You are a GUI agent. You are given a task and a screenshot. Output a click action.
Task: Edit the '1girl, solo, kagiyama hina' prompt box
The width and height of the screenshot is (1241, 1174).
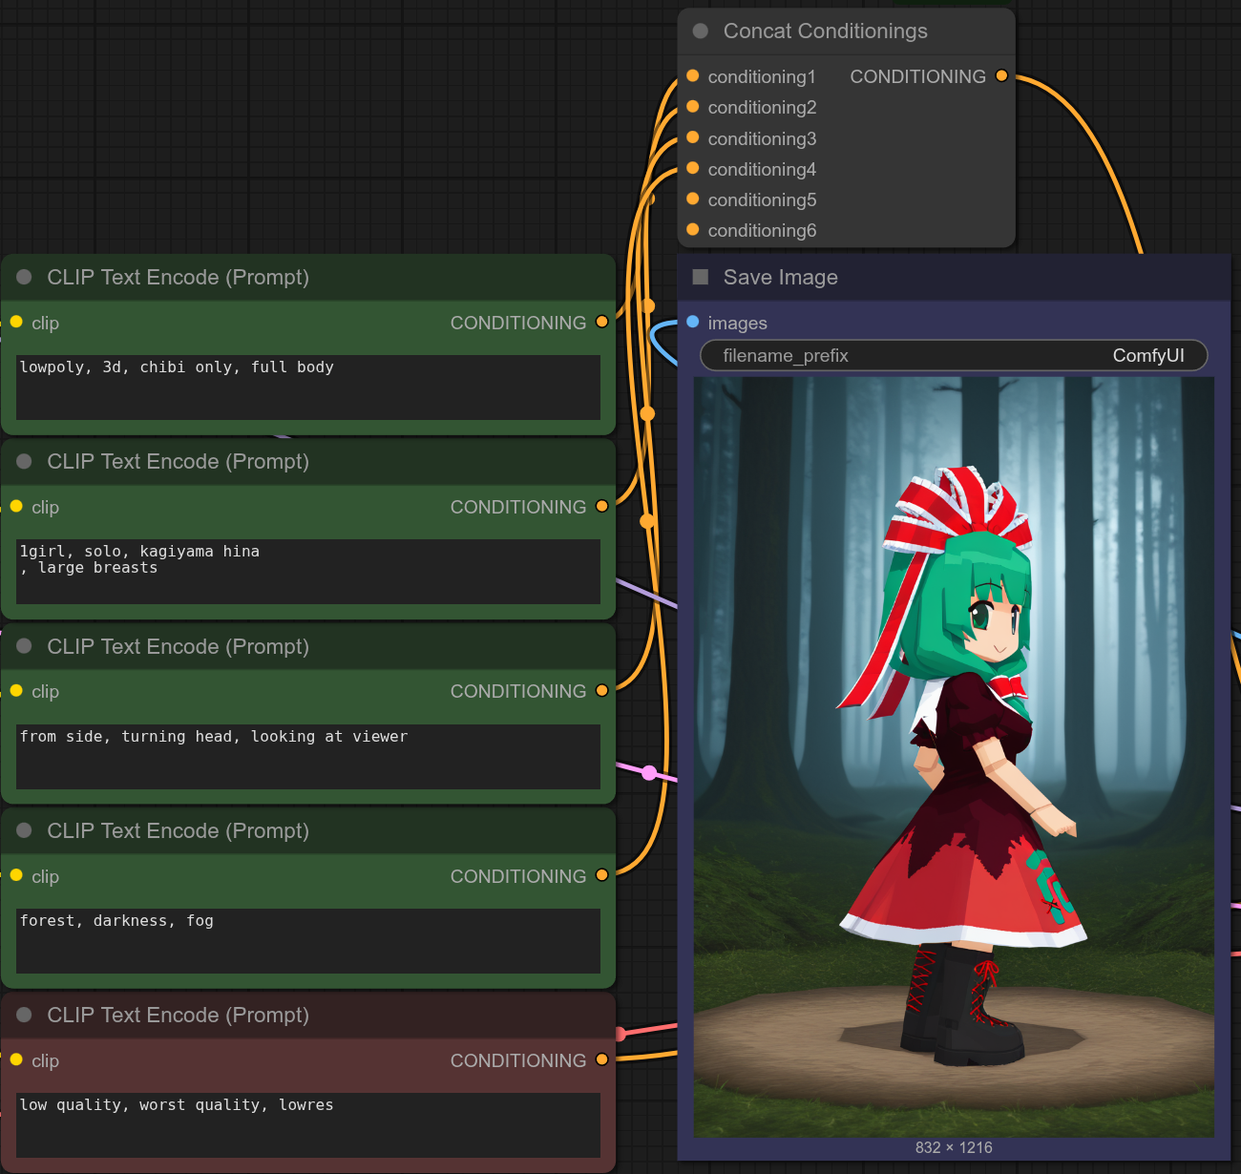coord(308,572)
